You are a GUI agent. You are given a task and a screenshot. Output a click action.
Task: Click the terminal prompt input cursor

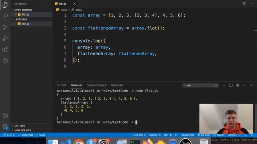(137, 122)
